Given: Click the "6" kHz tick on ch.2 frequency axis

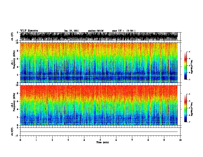Looking at the screenshot, I should pyautogui.click(x=18, y=101).
